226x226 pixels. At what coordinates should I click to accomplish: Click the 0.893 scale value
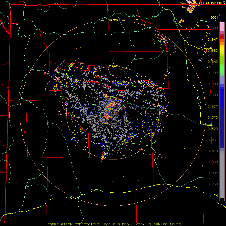coord(213,50)
